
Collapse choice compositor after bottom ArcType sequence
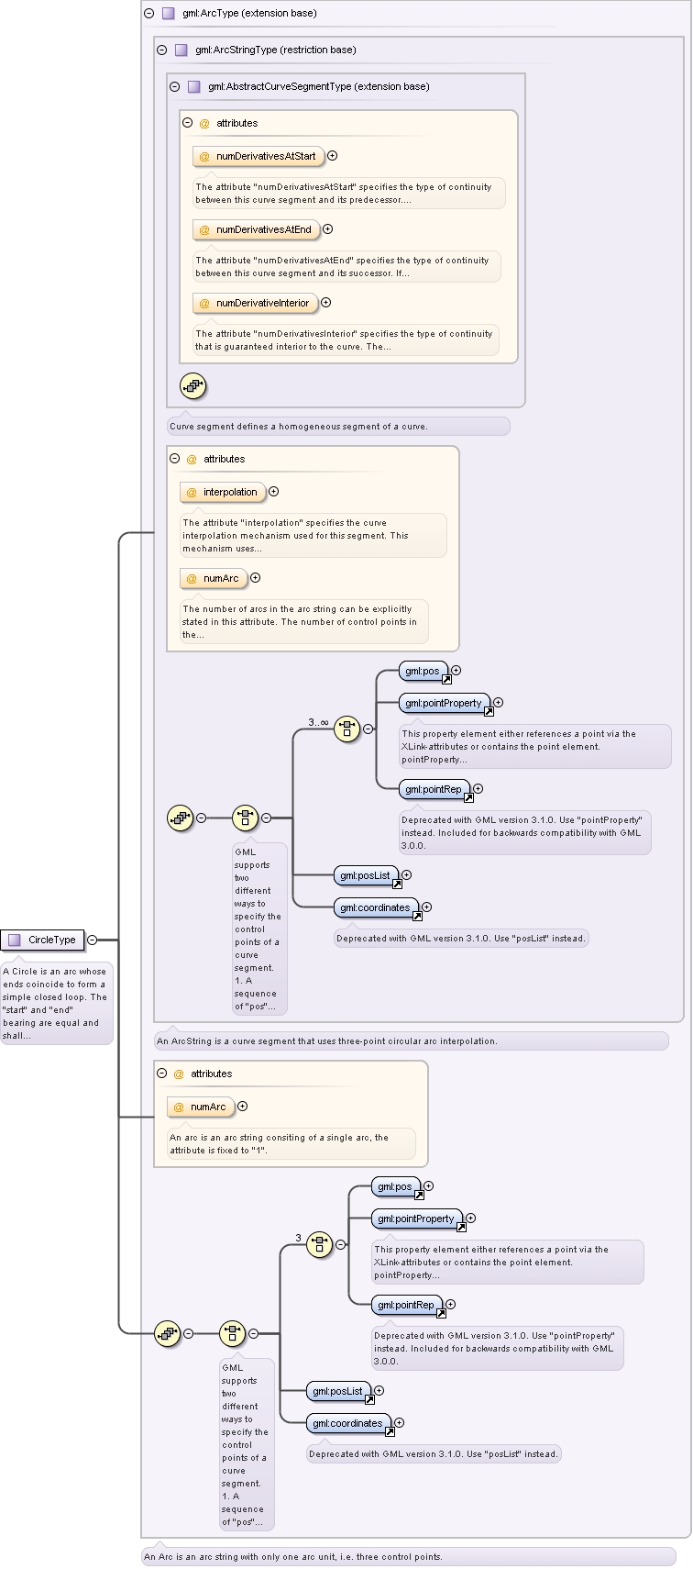[x=253, y=1333]
